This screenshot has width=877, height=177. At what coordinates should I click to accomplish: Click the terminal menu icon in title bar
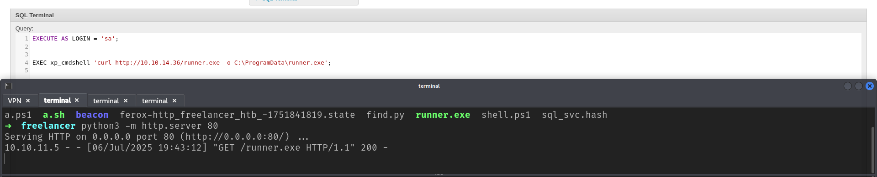coord(9,86)
